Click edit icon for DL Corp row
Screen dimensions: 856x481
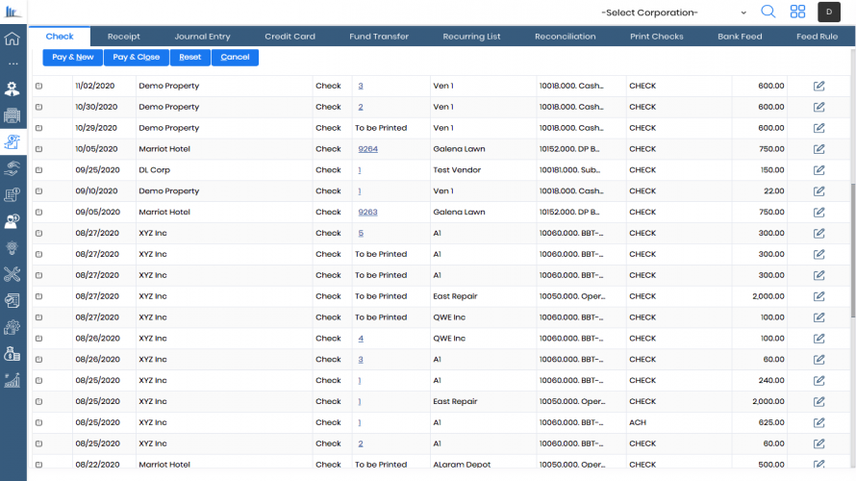click(818, 170)
